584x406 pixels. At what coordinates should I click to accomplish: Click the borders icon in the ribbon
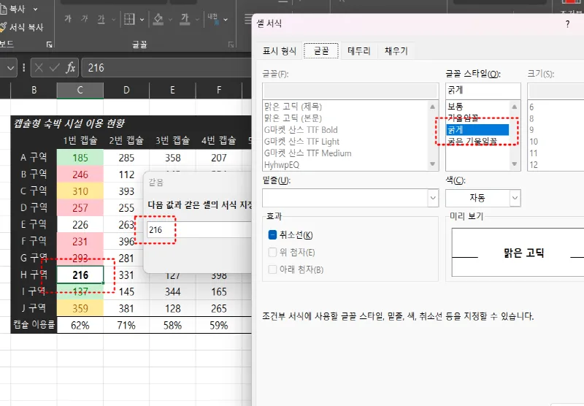(129, 19)
